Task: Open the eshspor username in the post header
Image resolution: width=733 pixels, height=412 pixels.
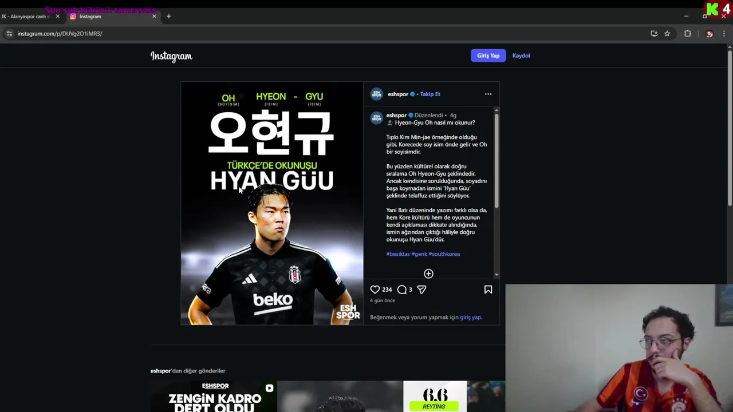Action: click(x=398, y=94)
